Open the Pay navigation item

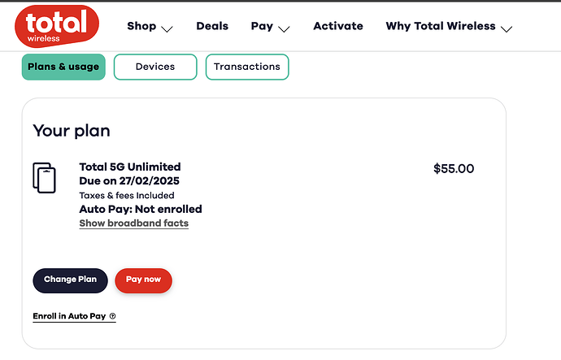(262, 26)
